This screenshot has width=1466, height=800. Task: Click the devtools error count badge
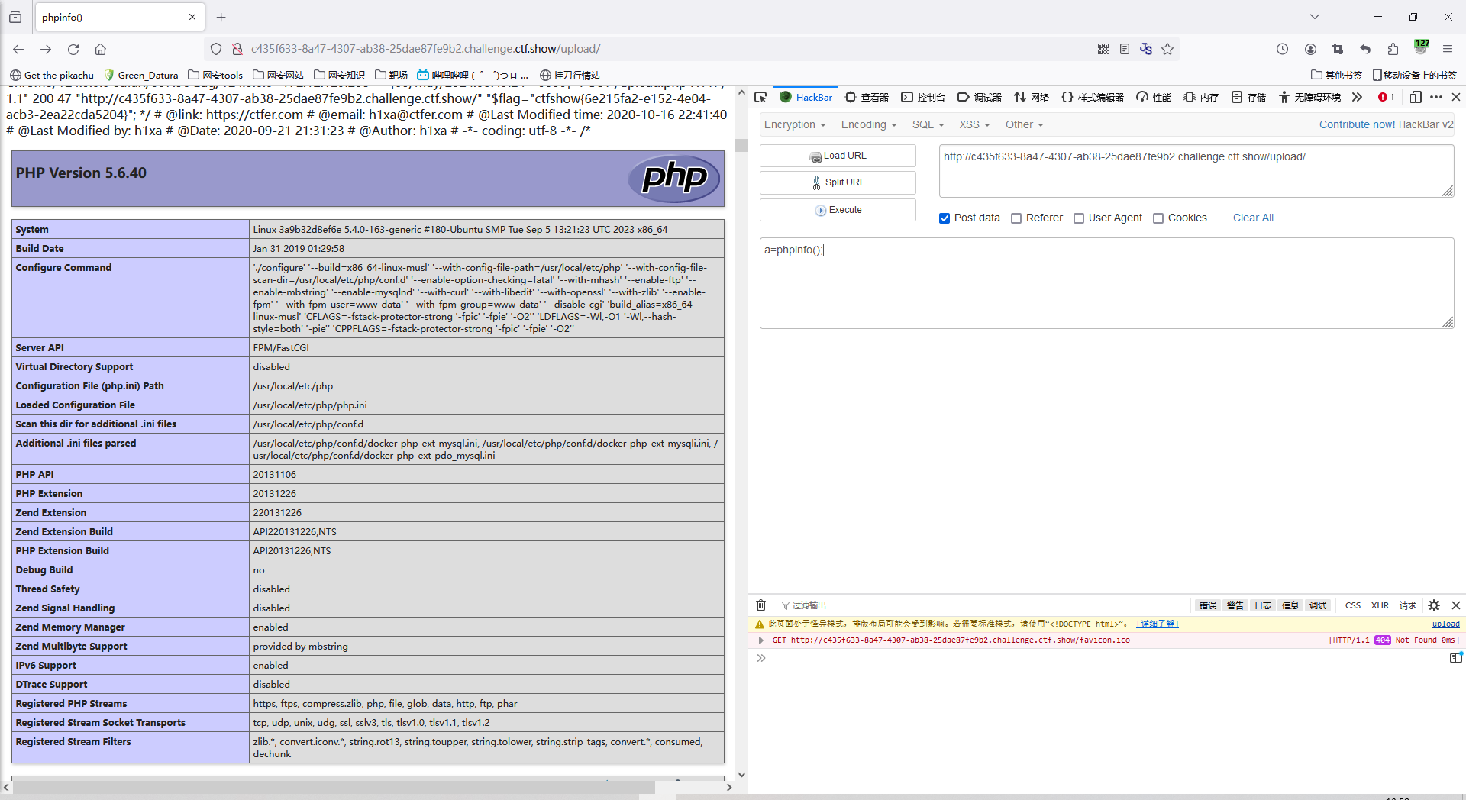click(1387, 97)
